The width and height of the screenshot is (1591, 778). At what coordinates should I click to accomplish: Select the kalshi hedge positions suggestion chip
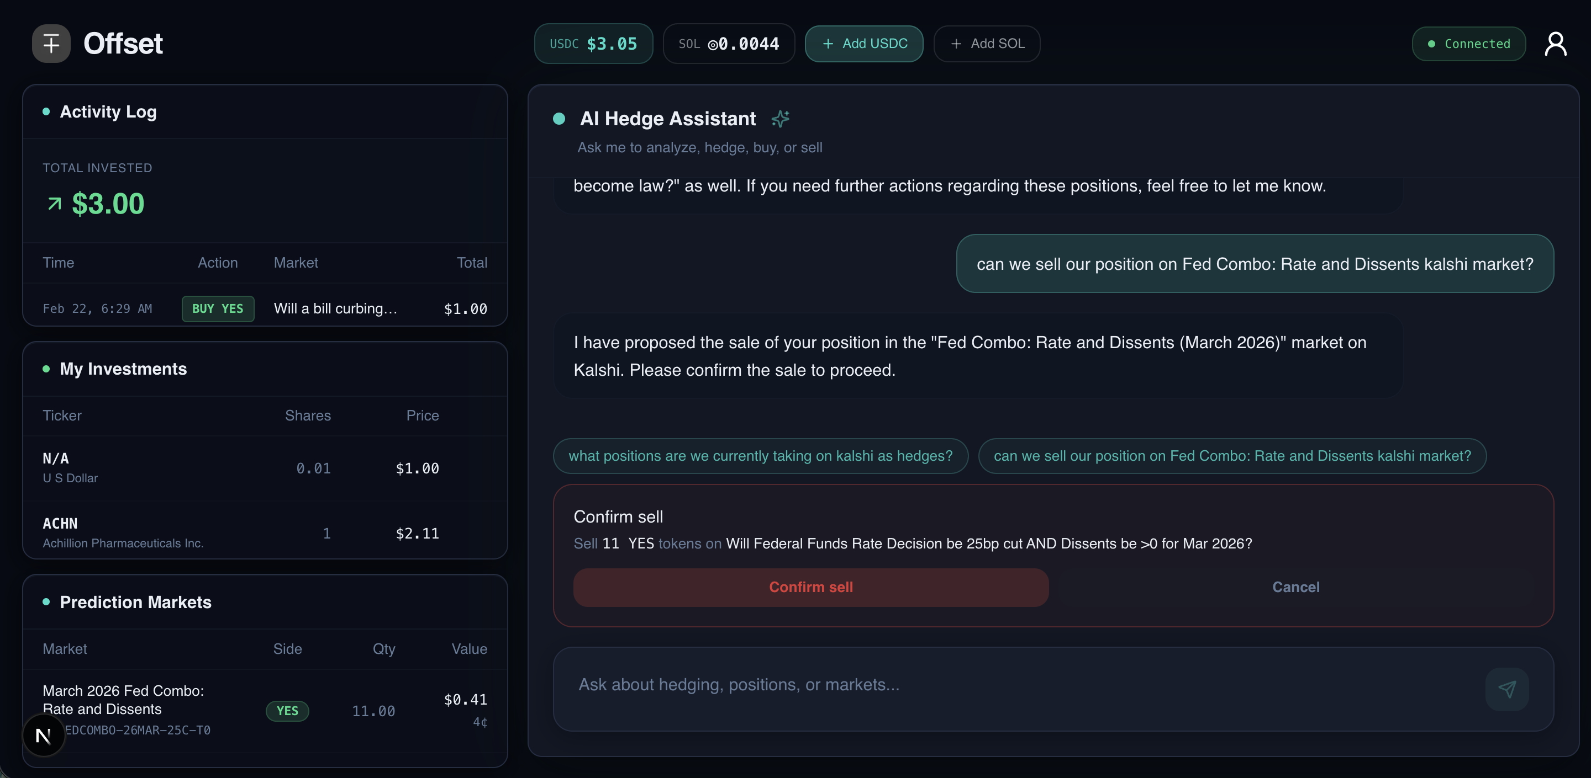[760, 456]
